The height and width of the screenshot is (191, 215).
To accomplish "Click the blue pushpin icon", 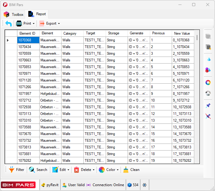I will point(208,106).
